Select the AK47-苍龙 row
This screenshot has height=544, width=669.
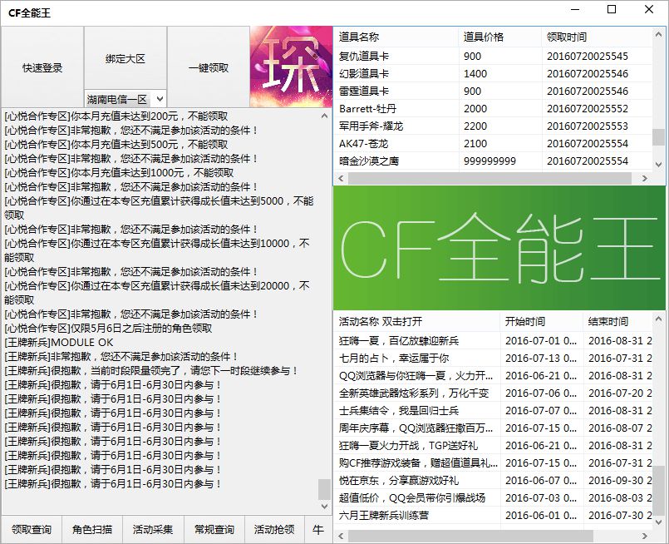coord(493,143)
